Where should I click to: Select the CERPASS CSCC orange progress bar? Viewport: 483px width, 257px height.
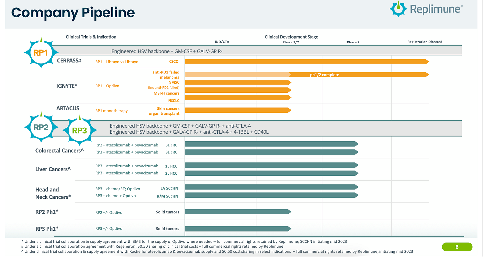click(x=307, y=62)
